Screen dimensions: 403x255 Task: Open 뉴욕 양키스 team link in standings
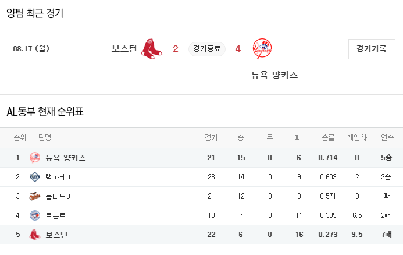click(x=66, y=158)
